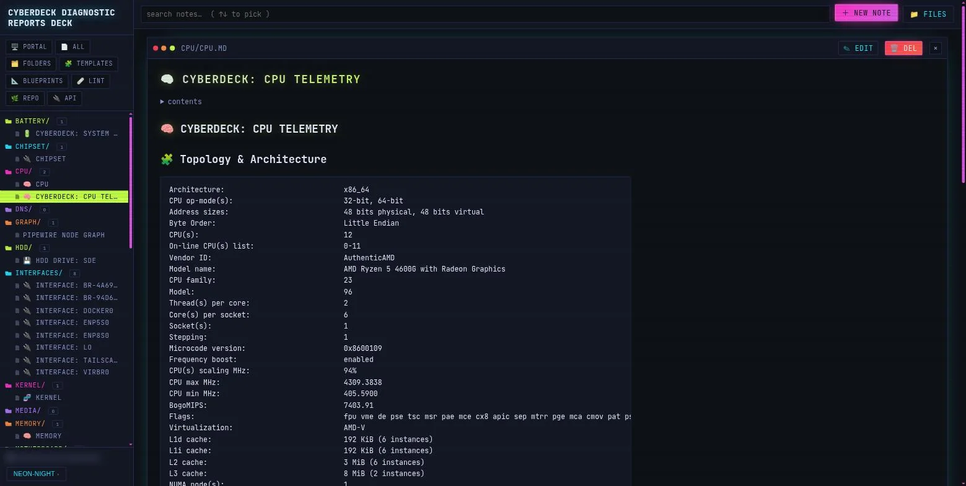Edit the cpu/cpu.md note
The height and width of the screenshot is (486, 966).
(x=858, y=48)
